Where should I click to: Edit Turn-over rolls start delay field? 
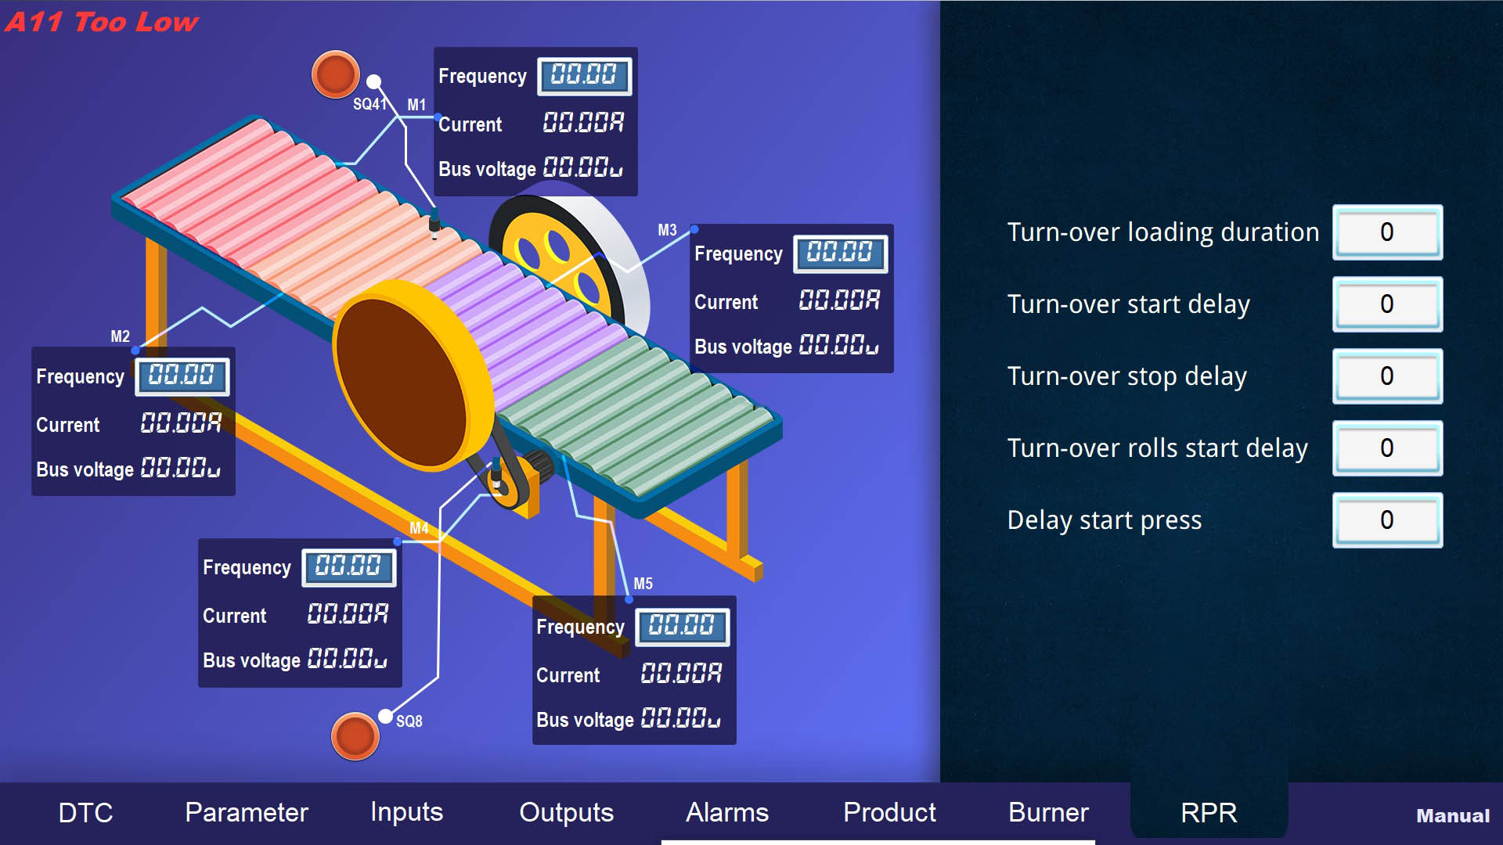[1386, 448]
